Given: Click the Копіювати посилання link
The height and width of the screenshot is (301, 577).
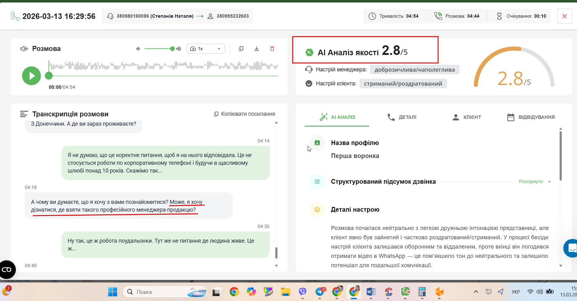Looking at the screenshot, I should point(245,114).
